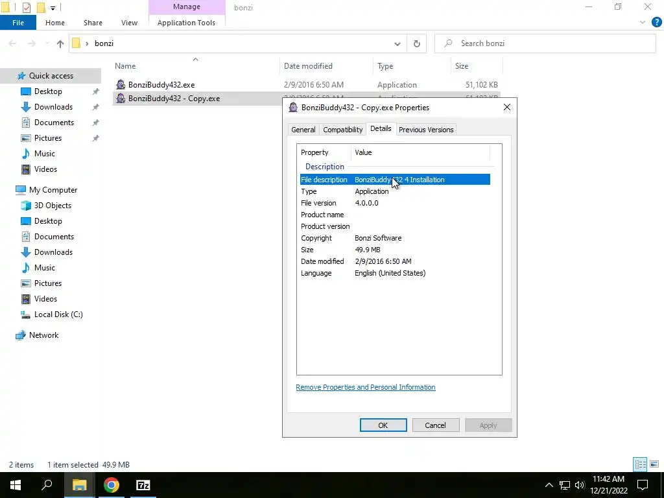Sort files by the Name column
This screenshot has height=498, width=664.
(125, 66)
